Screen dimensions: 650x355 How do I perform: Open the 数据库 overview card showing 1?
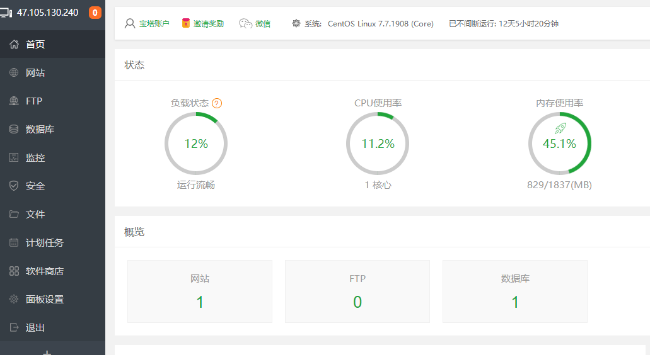point(515,291)
